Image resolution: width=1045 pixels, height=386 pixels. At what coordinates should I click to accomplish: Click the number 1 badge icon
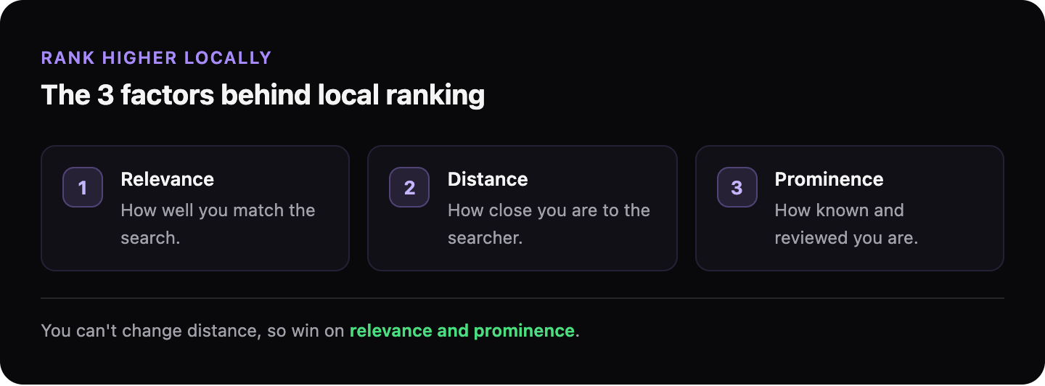(83, 187)
